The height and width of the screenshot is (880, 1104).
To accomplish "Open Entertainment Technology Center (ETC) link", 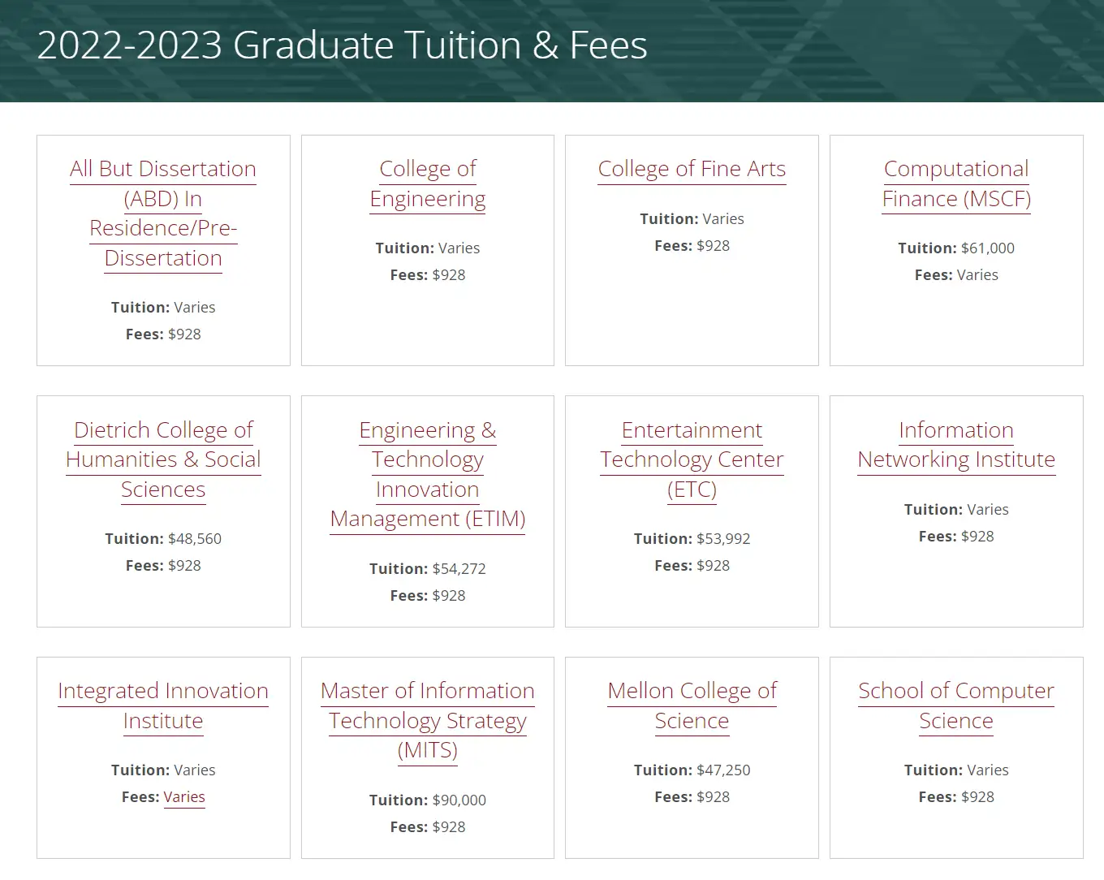I will point(692,430).
